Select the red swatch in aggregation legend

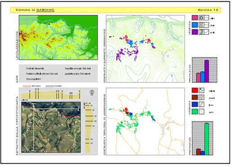(195, 90)
